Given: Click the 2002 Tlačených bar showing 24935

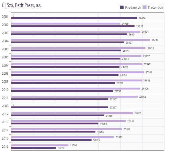Looking at the screenshot, I should click(66, 24).
